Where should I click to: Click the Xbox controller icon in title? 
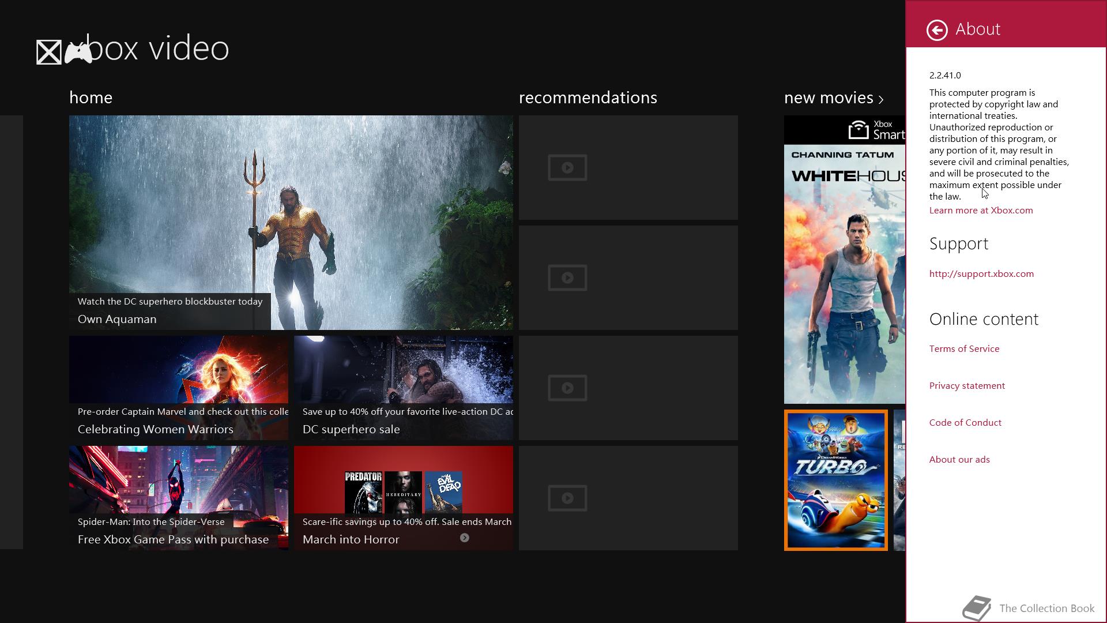[78, 53]
